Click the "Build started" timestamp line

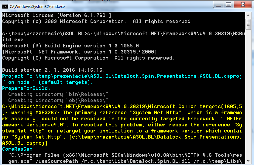(x=53, y=70)
